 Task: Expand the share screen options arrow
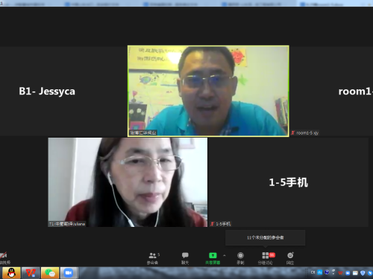(x=225, y=255)
